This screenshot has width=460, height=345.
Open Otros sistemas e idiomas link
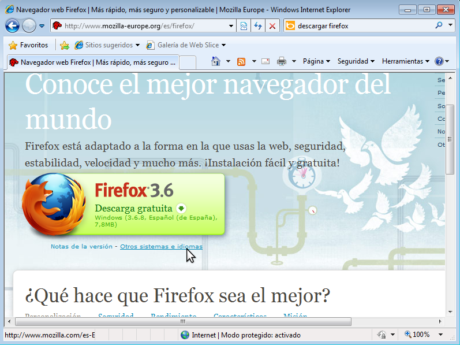161,247
